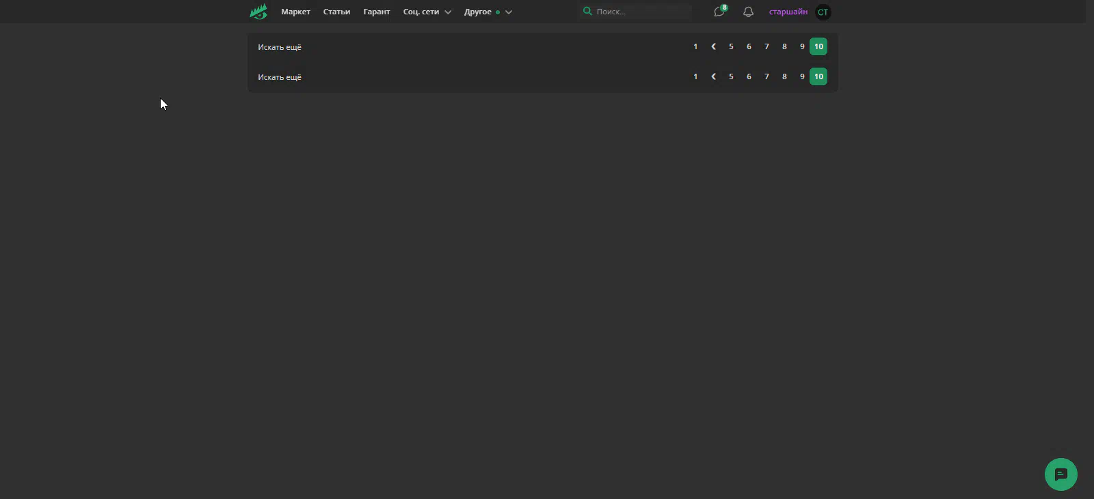Open messages via the chat bubble icon
1094x499 pixels.
tap(719, 12)
